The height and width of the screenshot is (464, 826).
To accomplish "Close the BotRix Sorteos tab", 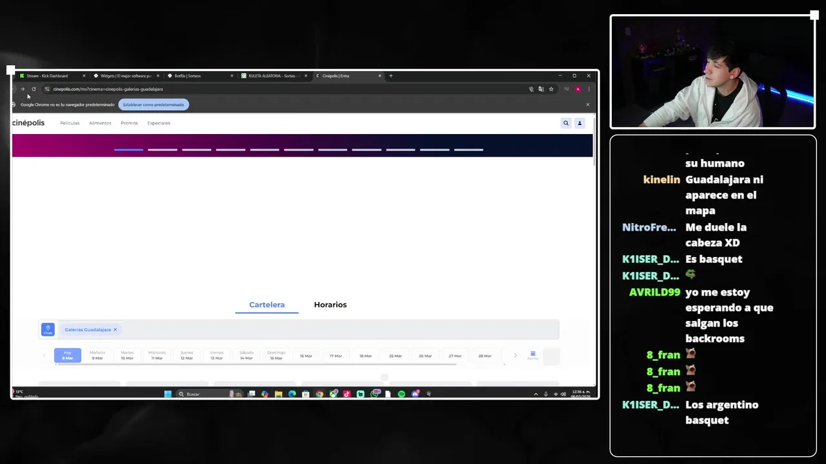I will 232,75.
